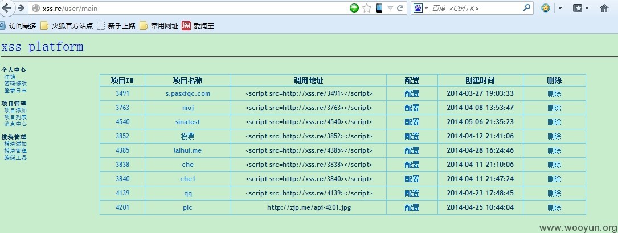Click the magnifier search icon in search box

(526, 8)
